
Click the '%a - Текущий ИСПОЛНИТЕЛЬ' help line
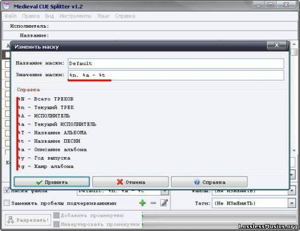coord(57,124)
